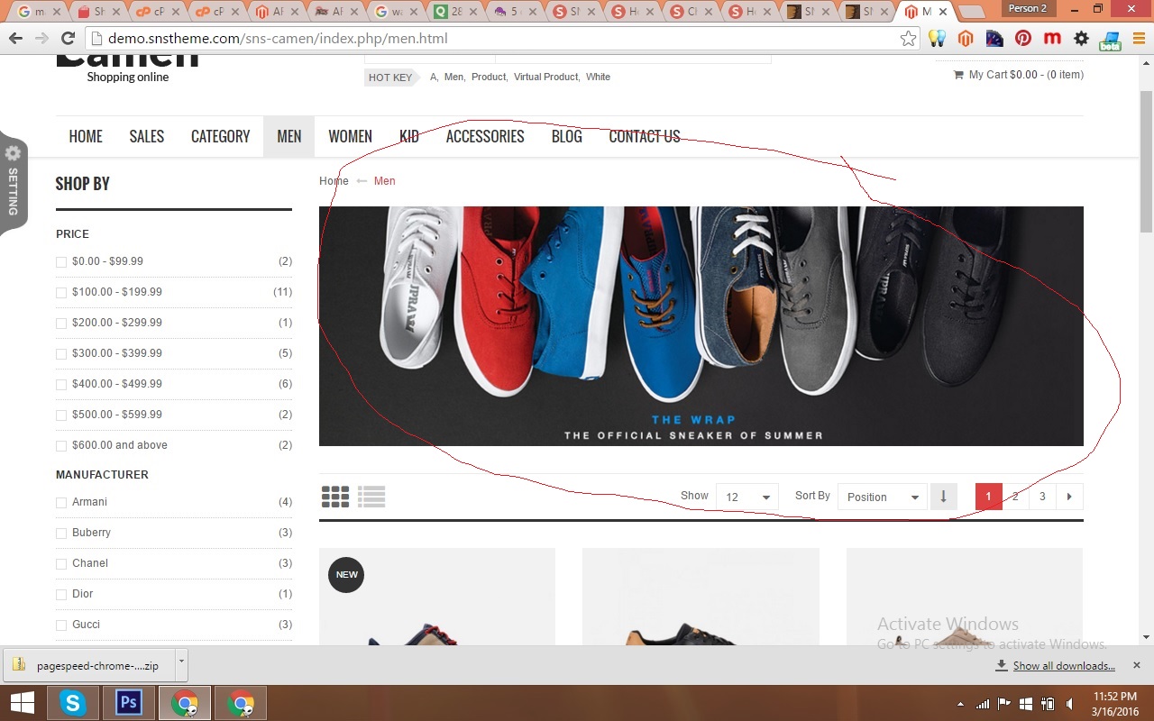1154x721 pixels.
Task: Switch to list view layout
Action: coord(371,497)
